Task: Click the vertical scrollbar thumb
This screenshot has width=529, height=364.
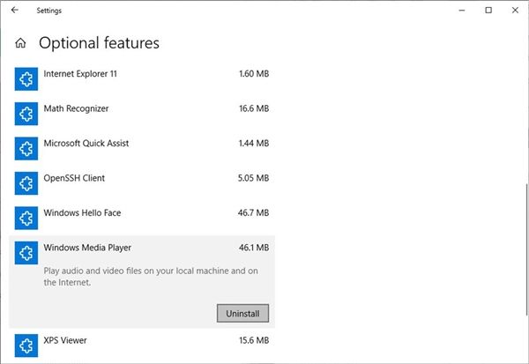Action: click(526, 249)
